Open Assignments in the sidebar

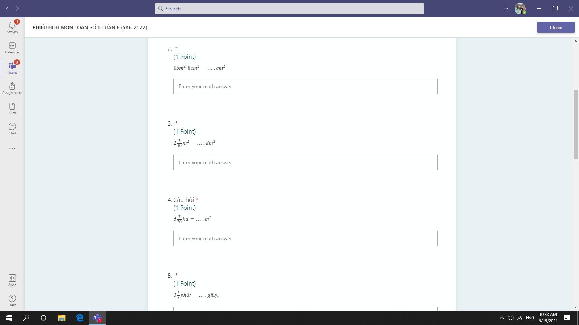(12, 88)
